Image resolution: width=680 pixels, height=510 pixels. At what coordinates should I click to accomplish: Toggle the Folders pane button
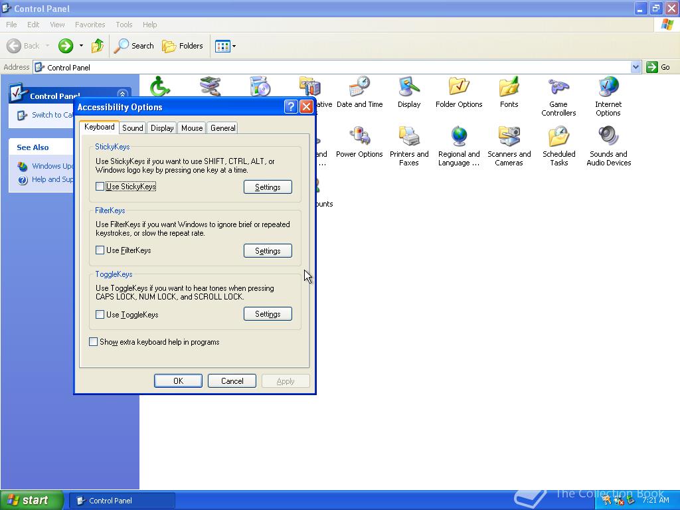(x=182, y=46)
